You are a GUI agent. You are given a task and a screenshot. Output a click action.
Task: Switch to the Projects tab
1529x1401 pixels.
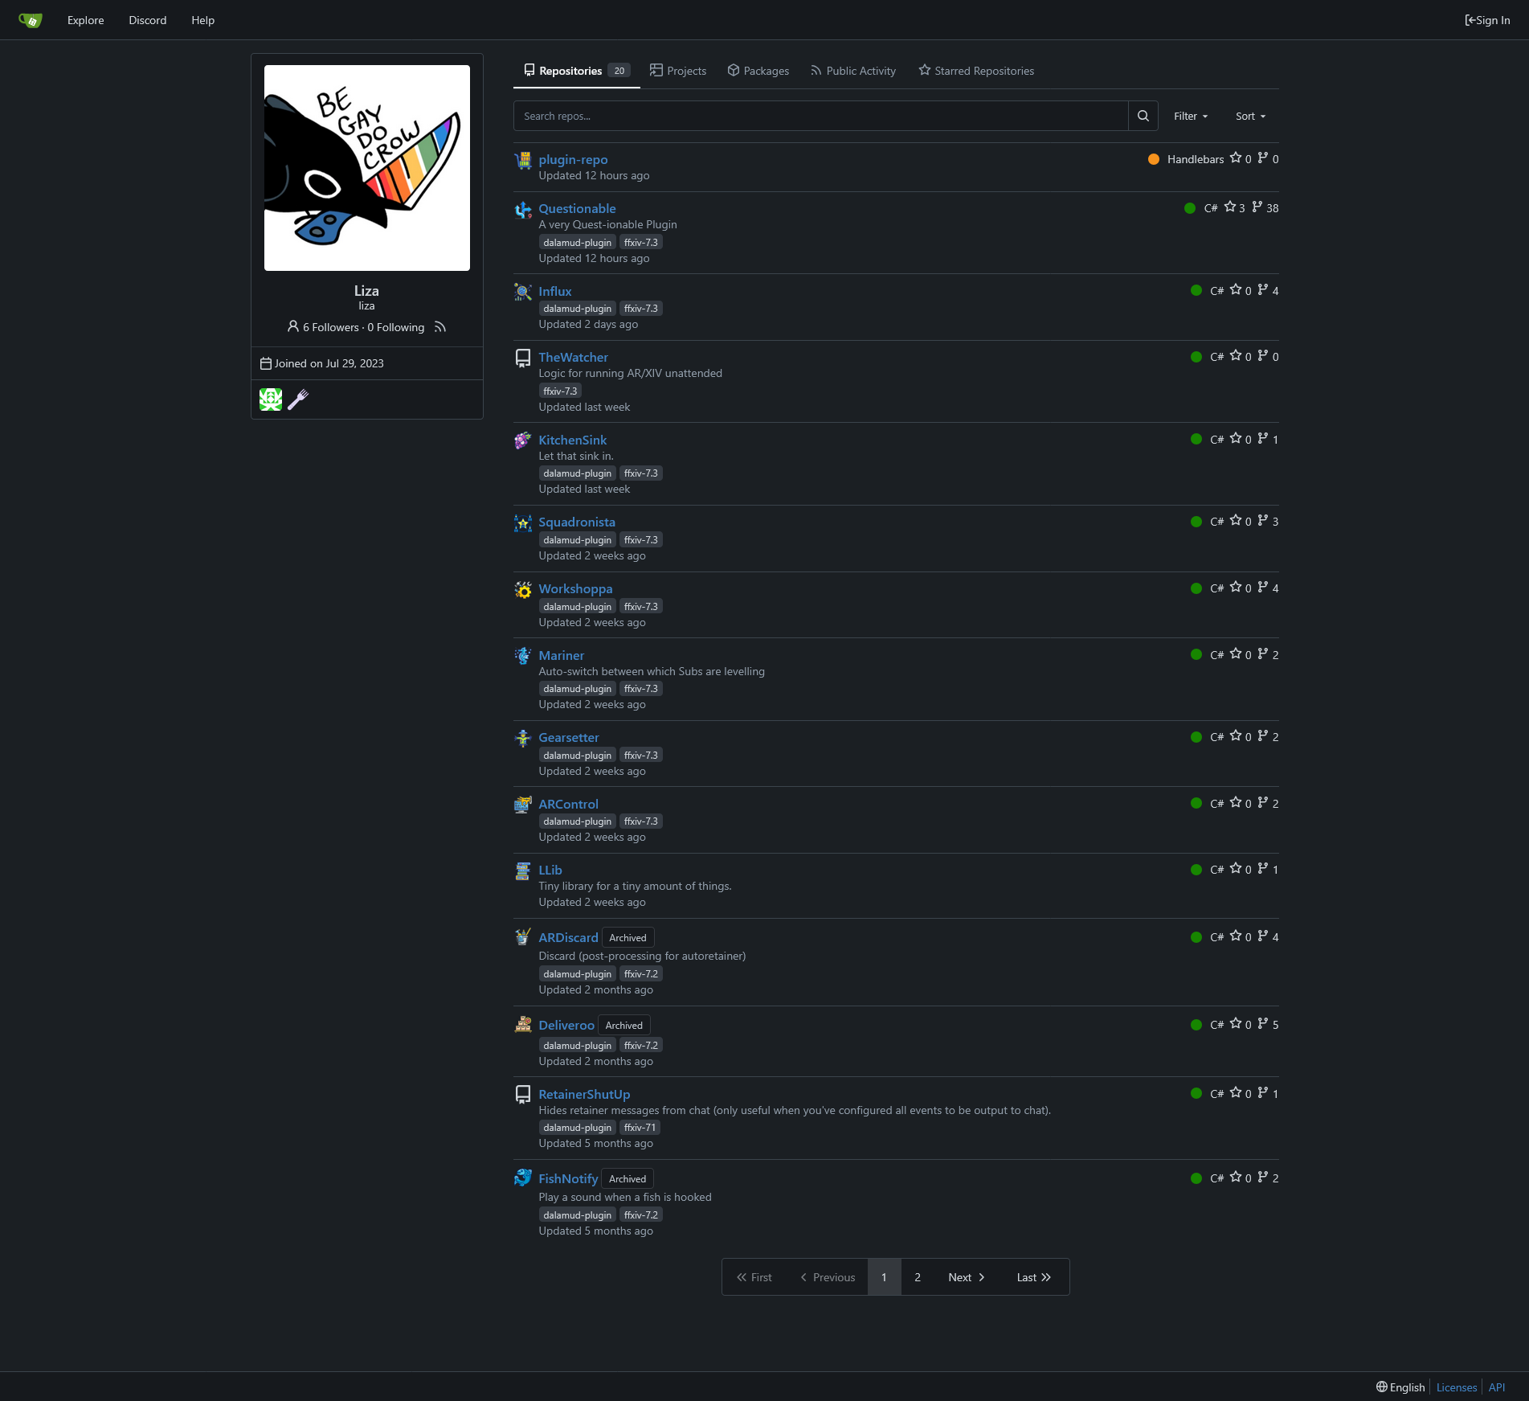pos(678,71)
